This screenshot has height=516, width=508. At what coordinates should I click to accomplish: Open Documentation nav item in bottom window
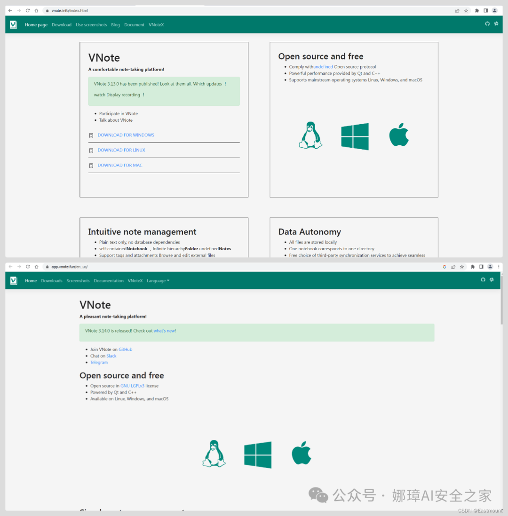(x=109, y=281)
